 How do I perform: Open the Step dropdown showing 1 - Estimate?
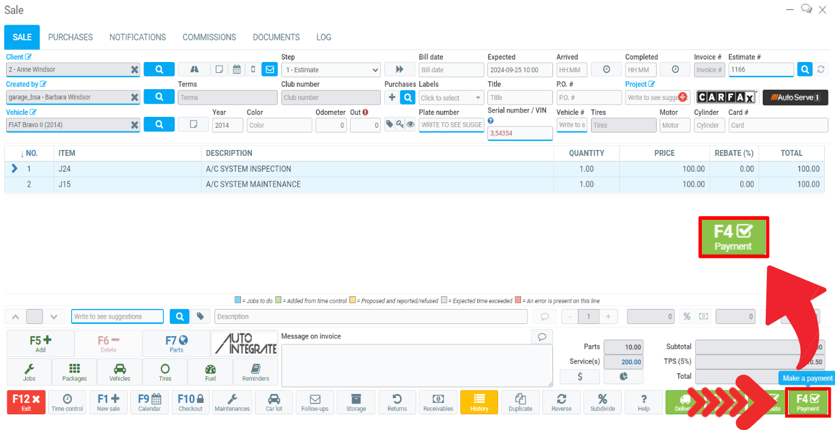[x=330, y=69]
